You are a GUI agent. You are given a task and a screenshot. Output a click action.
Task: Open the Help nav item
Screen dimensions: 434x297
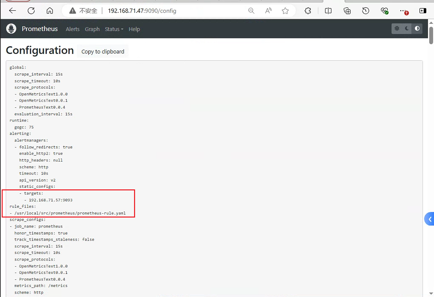tap(134, 29)
